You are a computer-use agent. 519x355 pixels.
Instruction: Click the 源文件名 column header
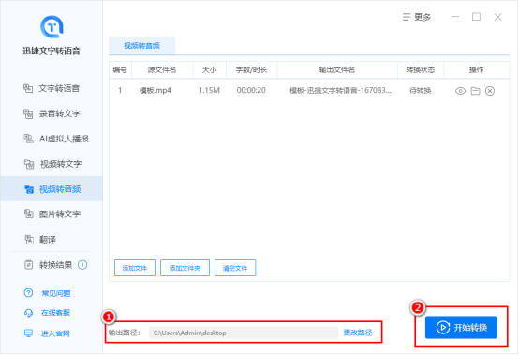162,70
